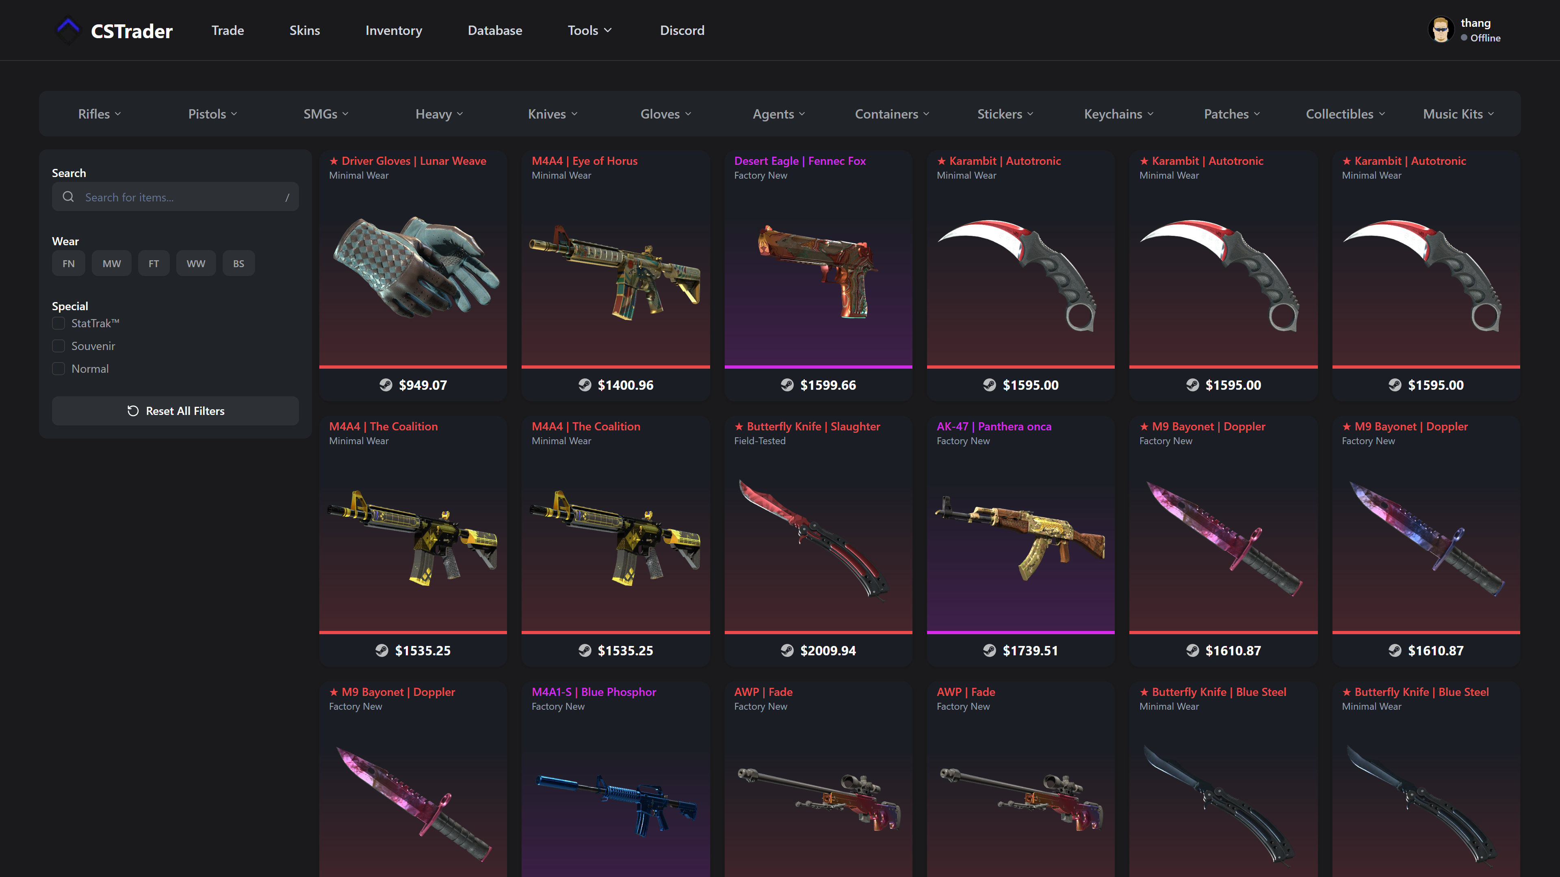
Task: Tick the Souvenir checkbox
Action: (59, 346)
